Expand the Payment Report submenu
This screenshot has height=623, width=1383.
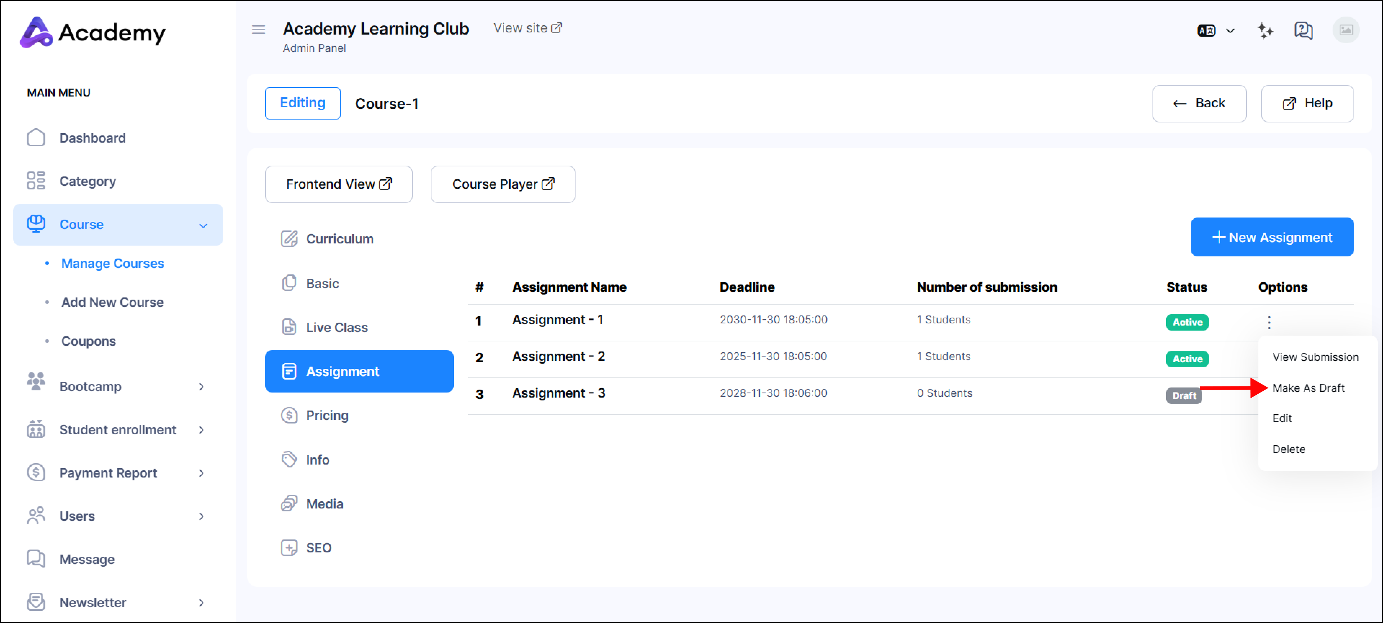click(x=201, y=473)
